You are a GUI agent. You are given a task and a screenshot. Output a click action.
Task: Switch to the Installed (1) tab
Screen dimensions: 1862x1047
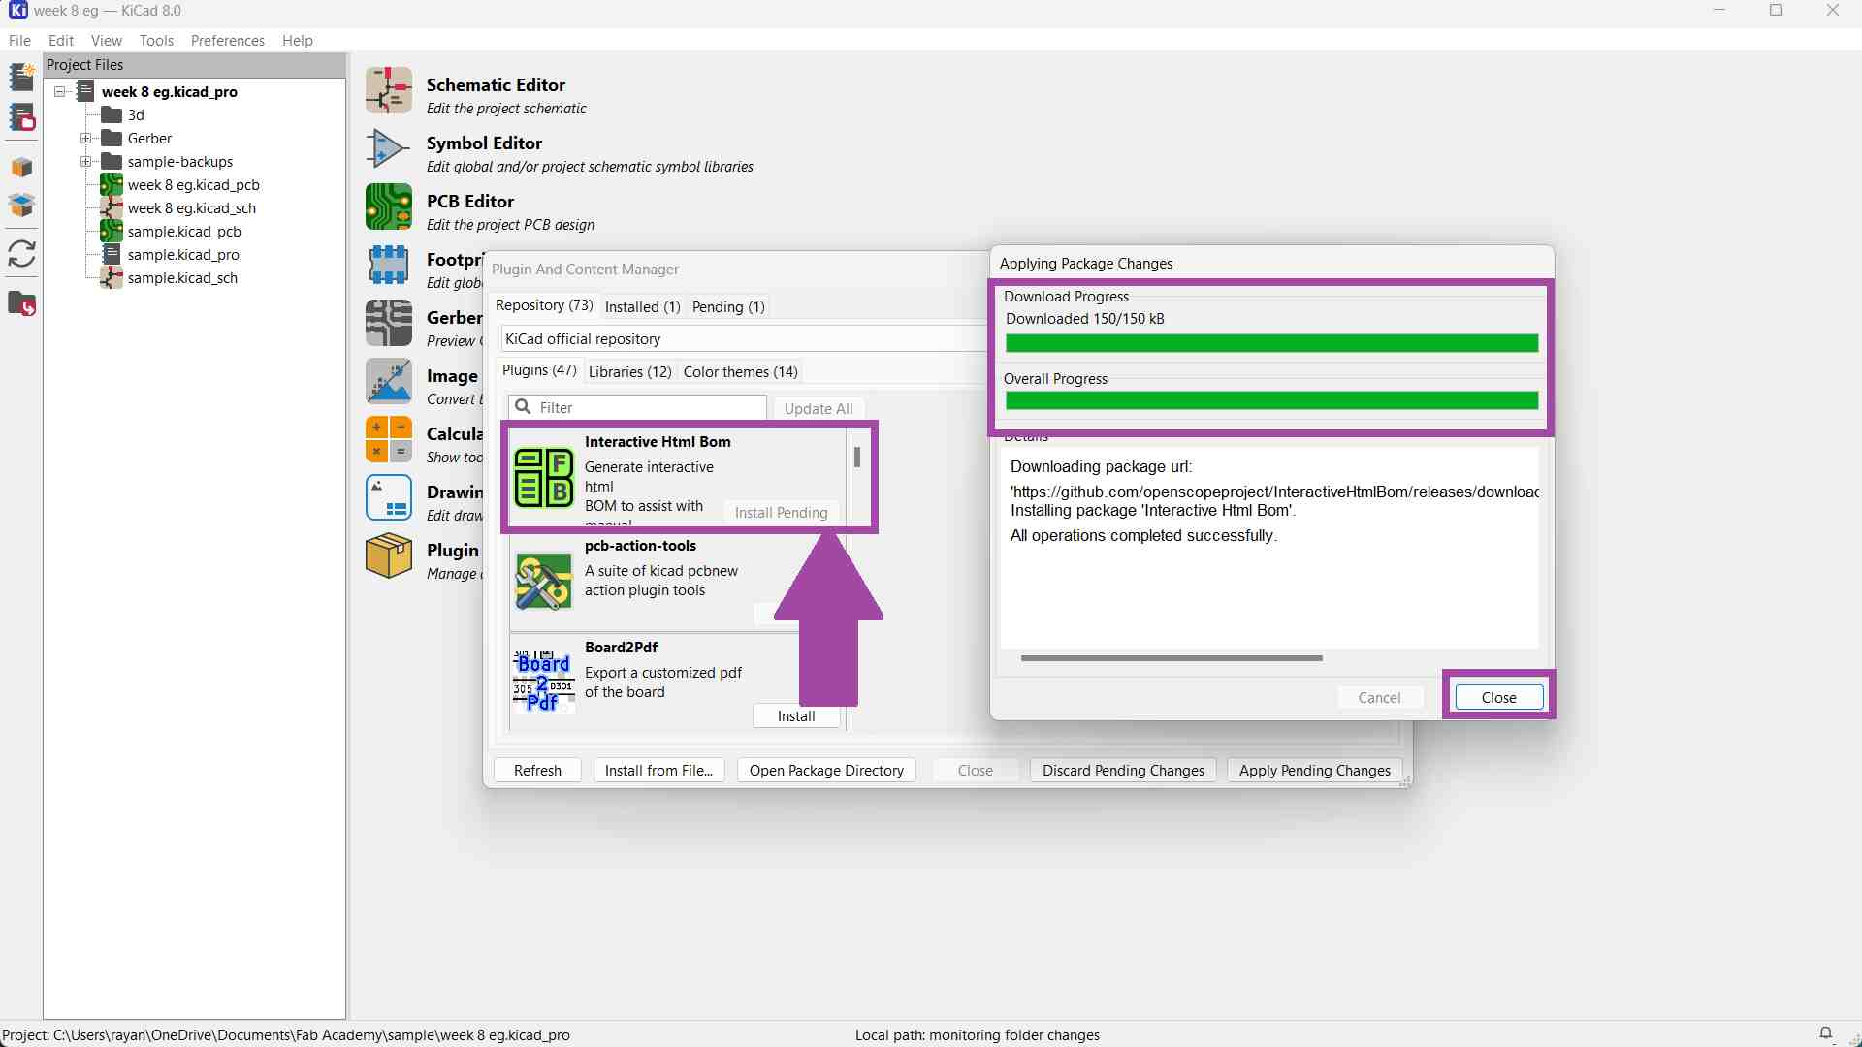pyautogui.click(x=642, y=307)
